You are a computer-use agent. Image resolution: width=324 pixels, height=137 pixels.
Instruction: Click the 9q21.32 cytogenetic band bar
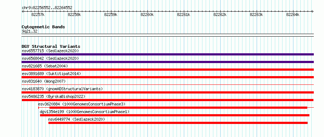coord(167,35)
